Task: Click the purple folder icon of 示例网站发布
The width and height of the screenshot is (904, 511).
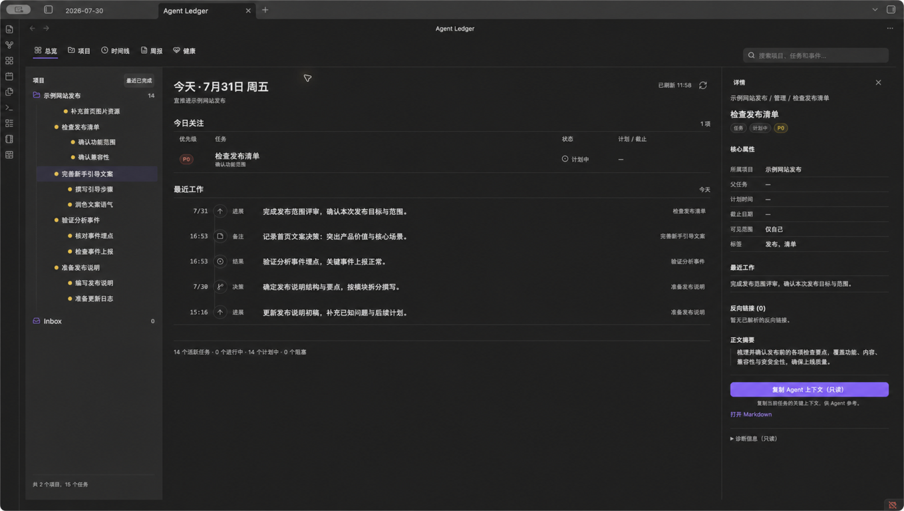Action: coord(37,95)
